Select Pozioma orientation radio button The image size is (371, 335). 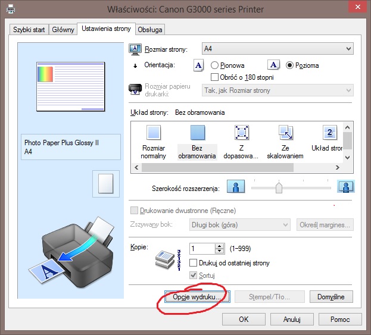pyautogui.click(x=289, y=65)
